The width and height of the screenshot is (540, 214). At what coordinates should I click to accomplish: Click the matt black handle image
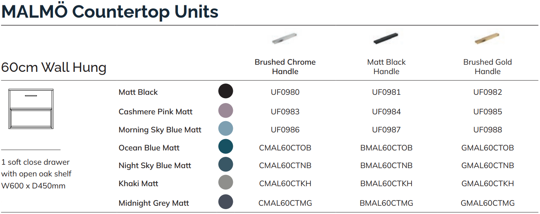pyautogui.click(x=386, y=38)
